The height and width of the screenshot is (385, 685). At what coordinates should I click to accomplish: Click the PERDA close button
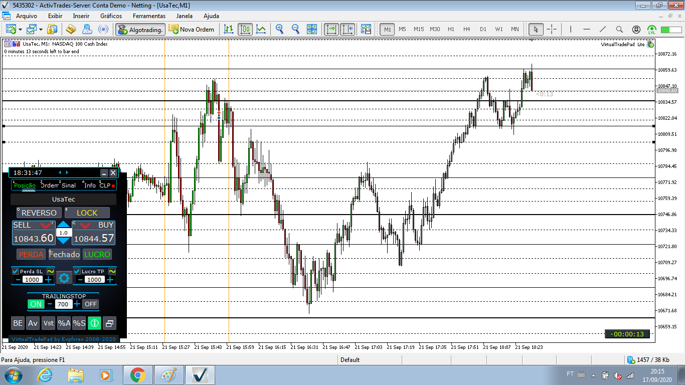pos(31,254)
